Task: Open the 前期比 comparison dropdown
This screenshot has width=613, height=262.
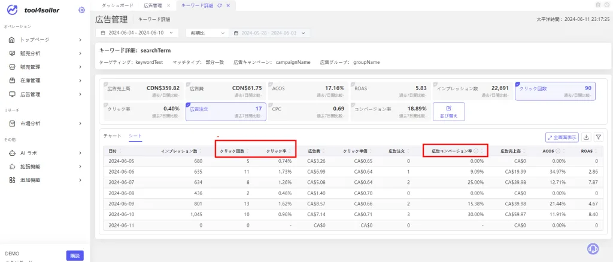Action: coord(207,33)
